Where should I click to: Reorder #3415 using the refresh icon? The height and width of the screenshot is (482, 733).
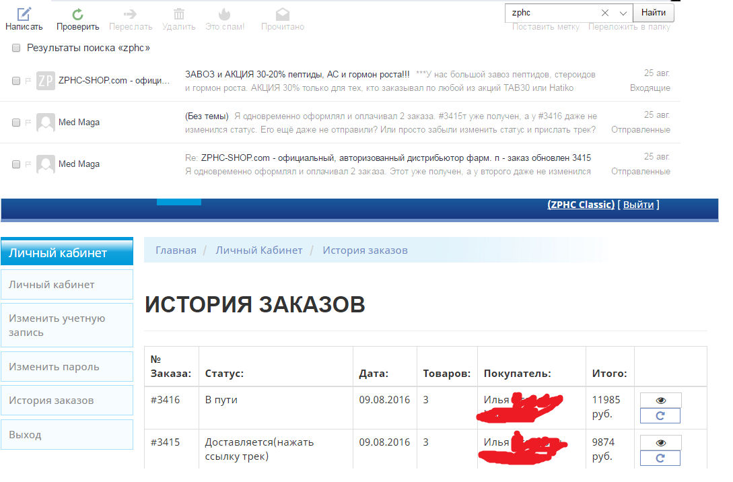(660, 458)
